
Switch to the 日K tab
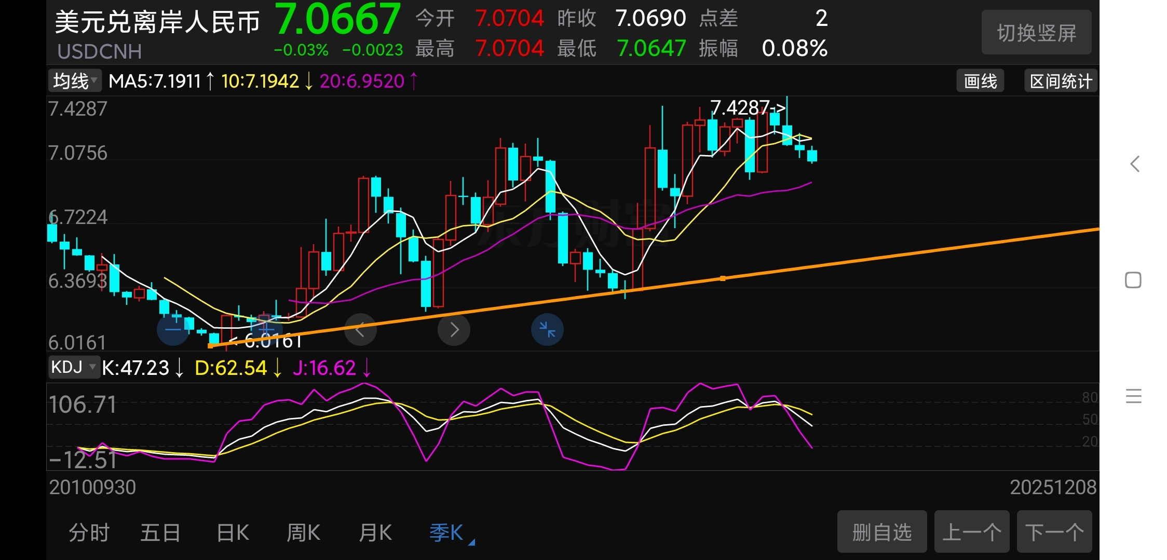(233, 533)
